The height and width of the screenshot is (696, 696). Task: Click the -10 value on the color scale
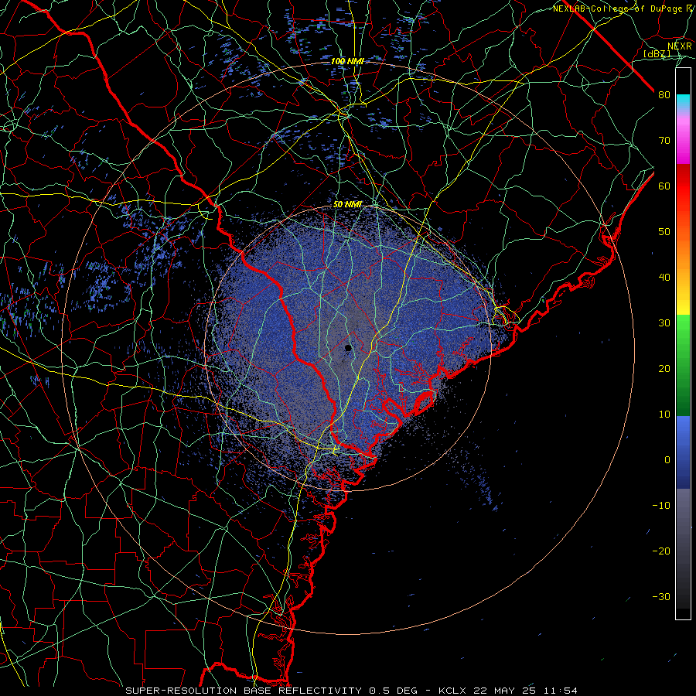661,505
